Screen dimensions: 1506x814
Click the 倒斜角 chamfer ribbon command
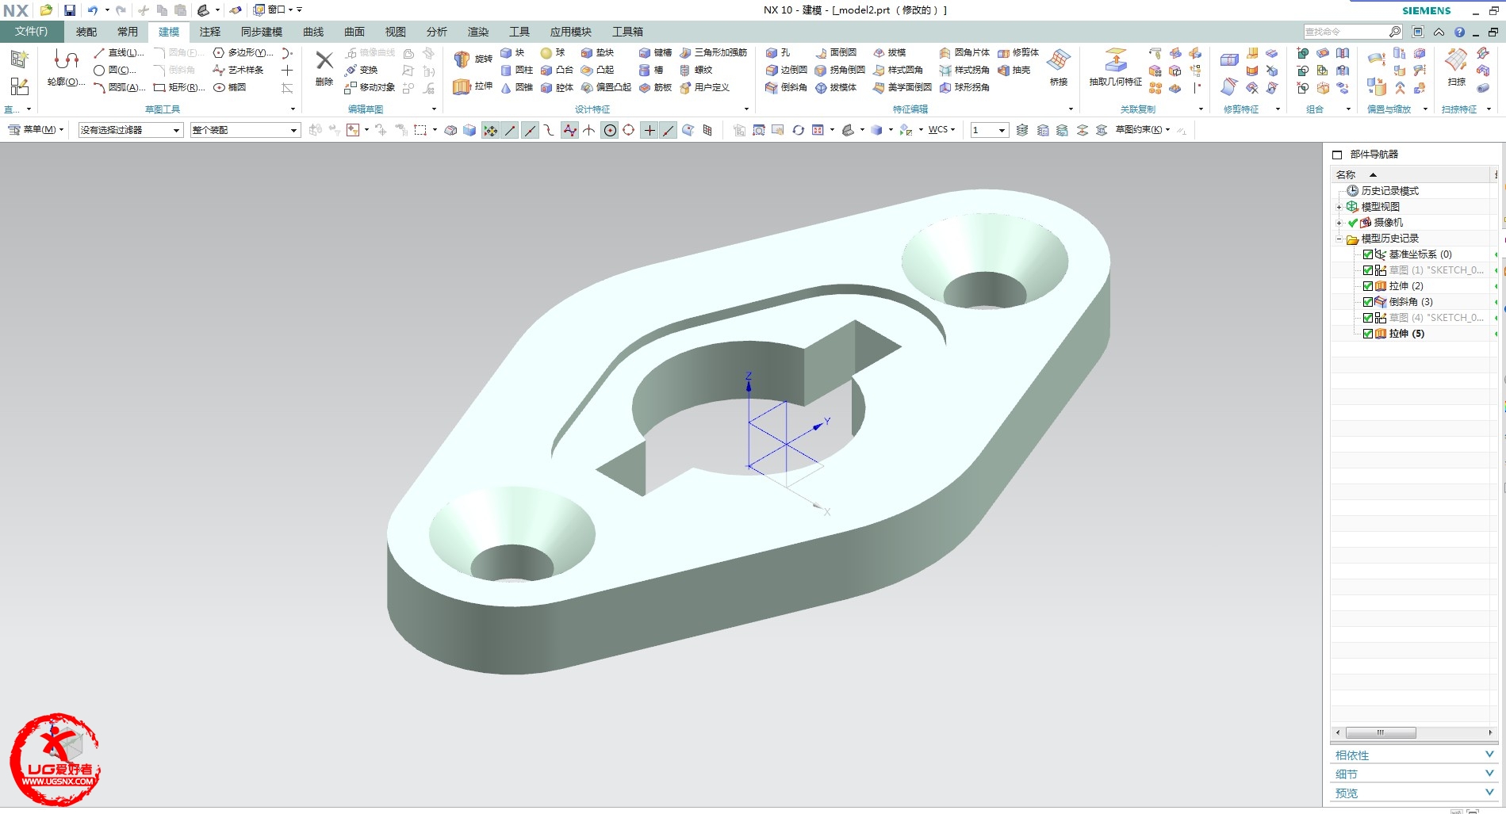coord(786,87)
